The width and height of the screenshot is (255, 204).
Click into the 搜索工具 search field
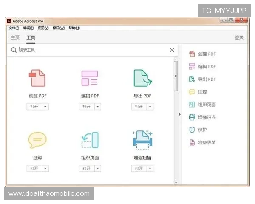[x=85, y=50]
